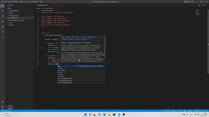
Task: Select the abs autocomplete suggestion
Action: 81,68
